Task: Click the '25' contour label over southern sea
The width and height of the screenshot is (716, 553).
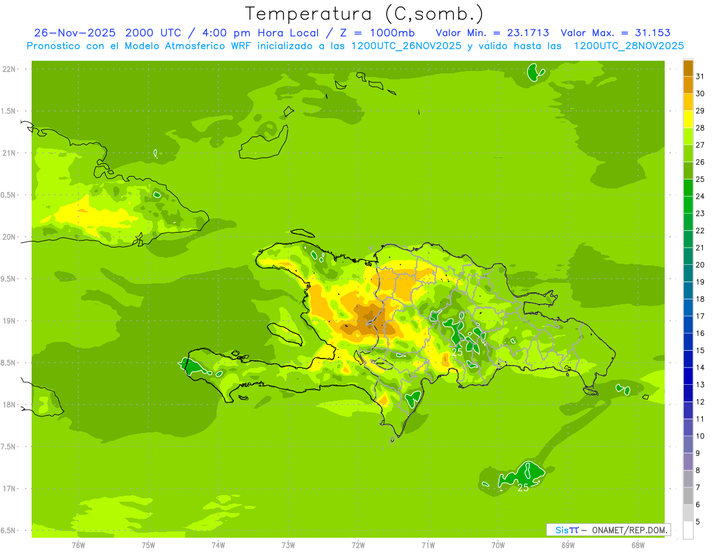Action: coord(523,488)
